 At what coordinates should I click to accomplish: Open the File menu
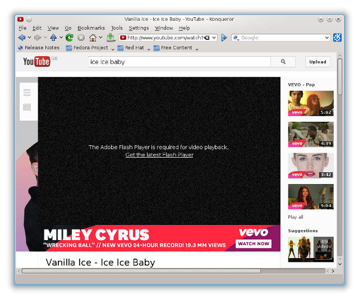[22, 28]
